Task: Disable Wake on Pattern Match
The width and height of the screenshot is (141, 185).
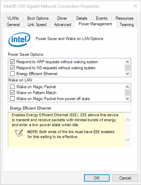Action: [x=12, y=93]
